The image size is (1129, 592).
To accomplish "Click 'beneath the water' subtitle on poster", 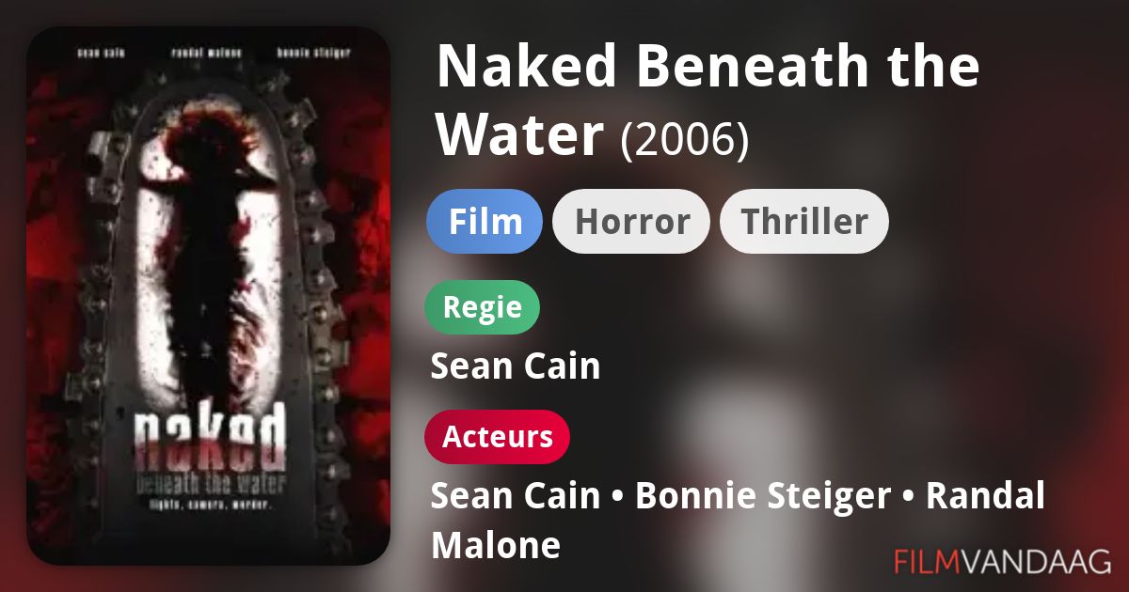I will pos(209,485).
